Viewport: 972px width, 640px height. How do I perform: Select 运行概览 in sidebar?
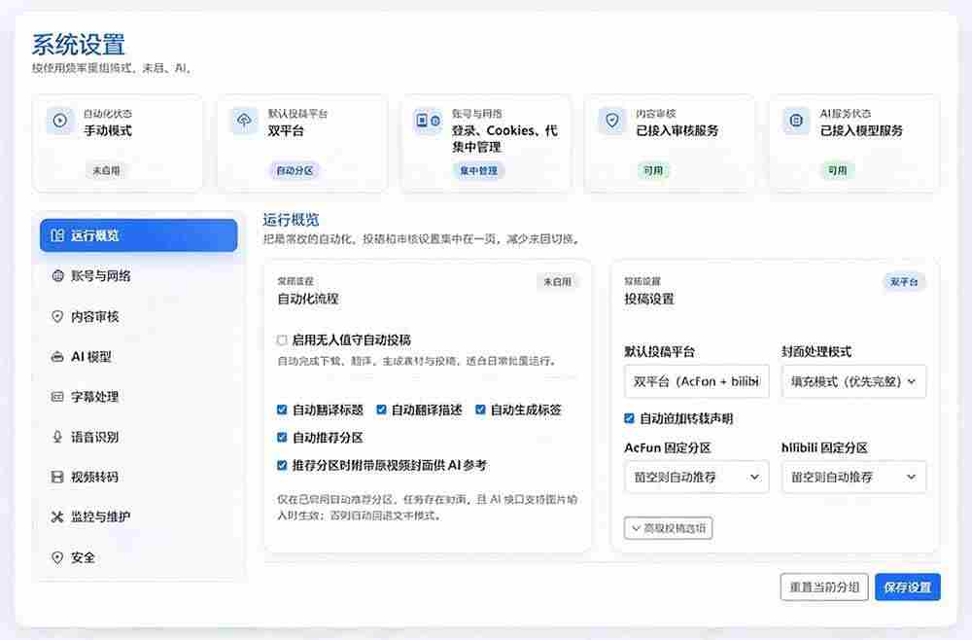[x=138, y=235]
